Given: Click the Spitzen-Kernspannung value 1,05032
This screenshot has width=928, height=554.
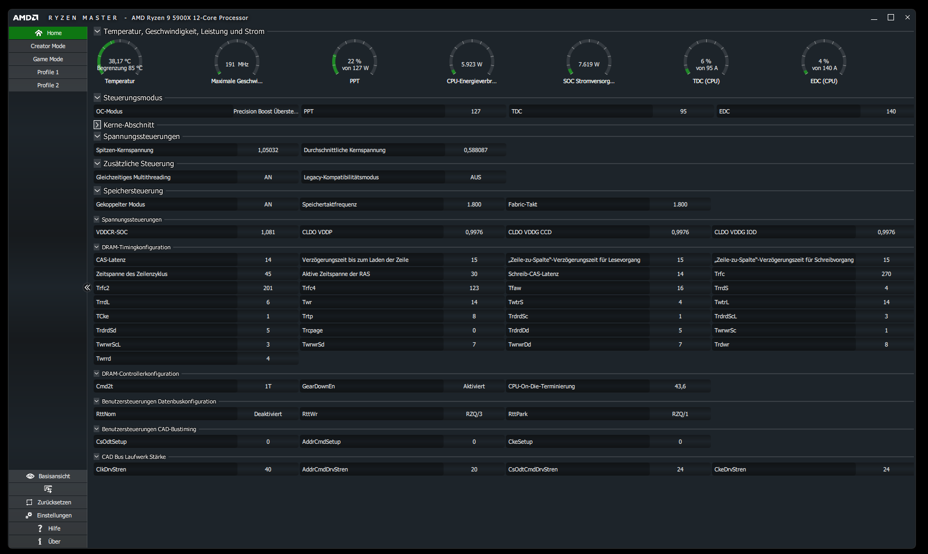Looking at the screenshot, I should [268, 150].
